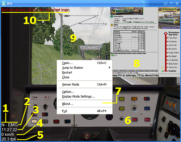Viewport: 181px width, 142px height.
Task: Click the BVE application icon in title bar
Action: 4,3
